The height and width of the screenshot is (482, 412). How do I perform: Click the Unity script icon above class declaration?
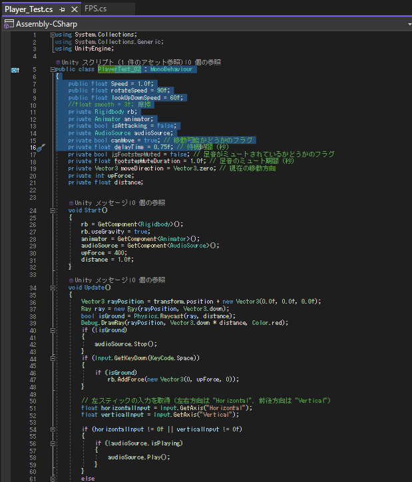coord(58,61)
